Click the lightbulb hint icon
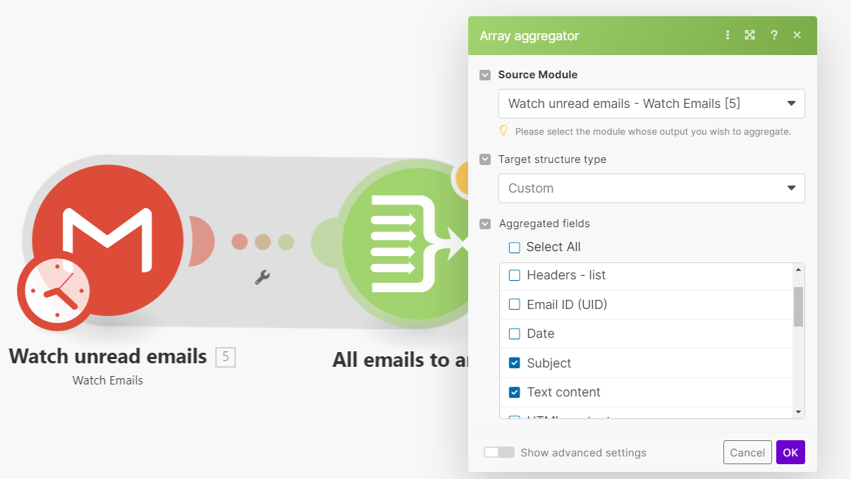Image resolution: width=851 pixels, height=479 pixels. pyautogui.click(x=503, y=131)
